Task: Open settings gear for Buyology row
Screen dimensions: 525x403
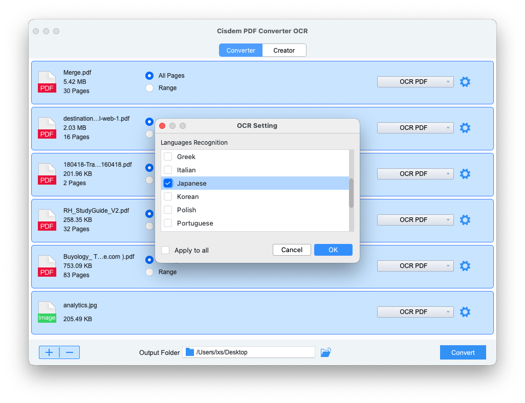Action: (x=465, y=266)
